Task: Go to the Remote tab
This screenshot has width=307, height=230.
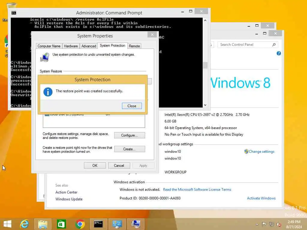Action: [134, 46]
